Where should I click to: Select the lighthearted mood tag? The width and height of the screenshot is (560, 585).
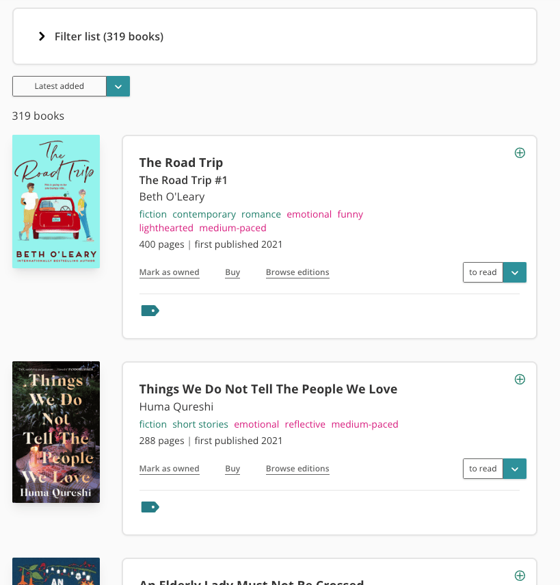tap(166, 228)
